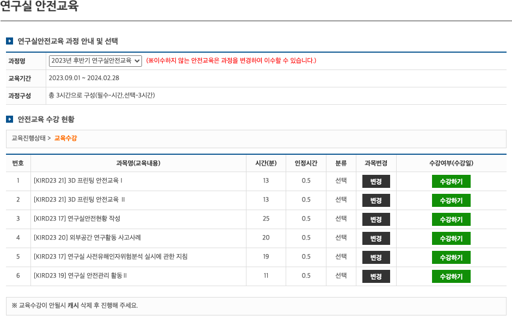This screenshot has height=316, width=512.
Task: Click the 교육기간 row label
Action: (x=20, y=78)
